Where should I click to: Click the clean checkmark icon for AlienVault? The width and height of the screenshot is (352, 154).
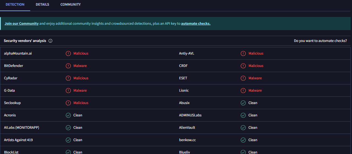[x=243, y=128]
